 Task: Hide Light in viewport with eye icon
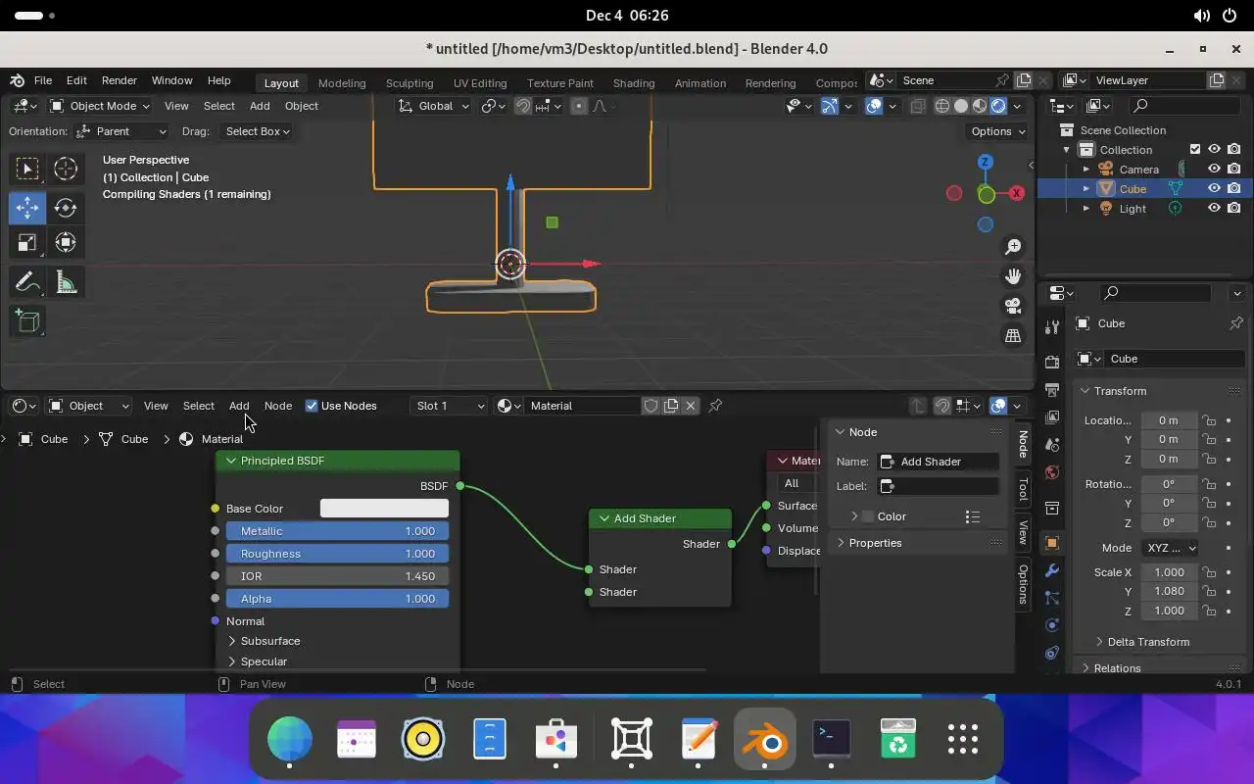[x=1214, y=208]
